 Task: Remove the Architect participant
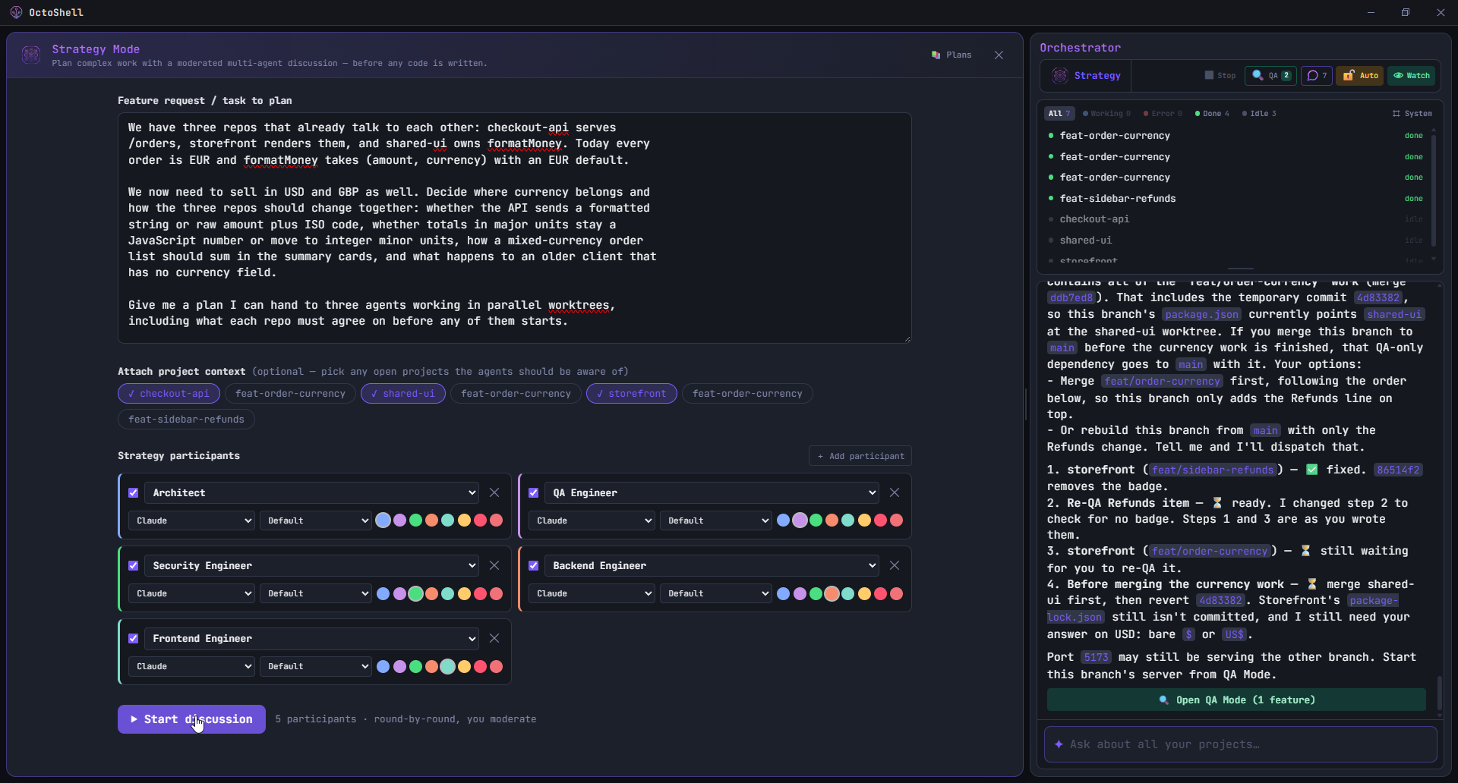(494, 492)
